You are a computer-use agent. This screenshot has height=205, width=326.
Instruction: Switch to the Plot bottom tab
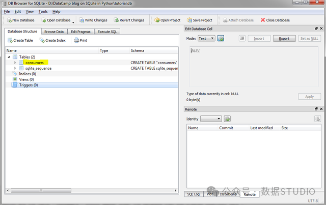(210, 194)
